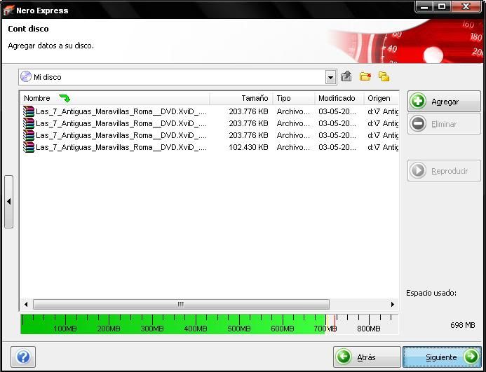Click the up-one-level folder icon
The width and height of the screenshot is (486, 372).
tap(346, 76)
